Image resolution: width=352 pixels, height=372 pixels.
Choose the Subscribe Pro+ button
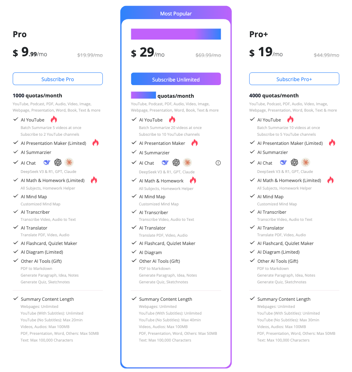point(294,79)
